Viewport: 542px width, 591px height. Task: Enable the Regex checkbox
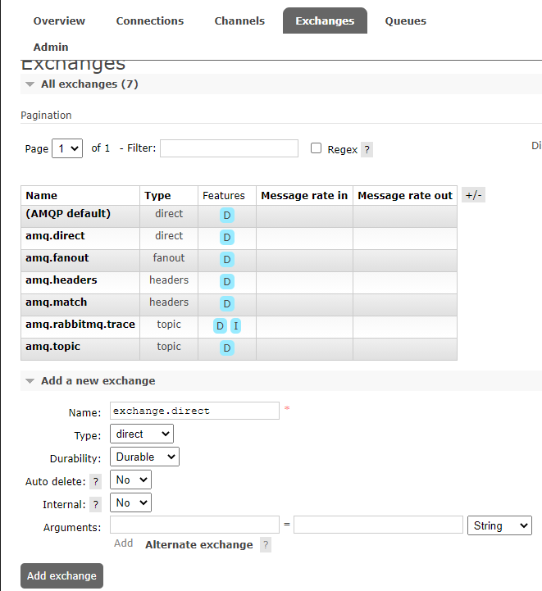coord(316,148)
